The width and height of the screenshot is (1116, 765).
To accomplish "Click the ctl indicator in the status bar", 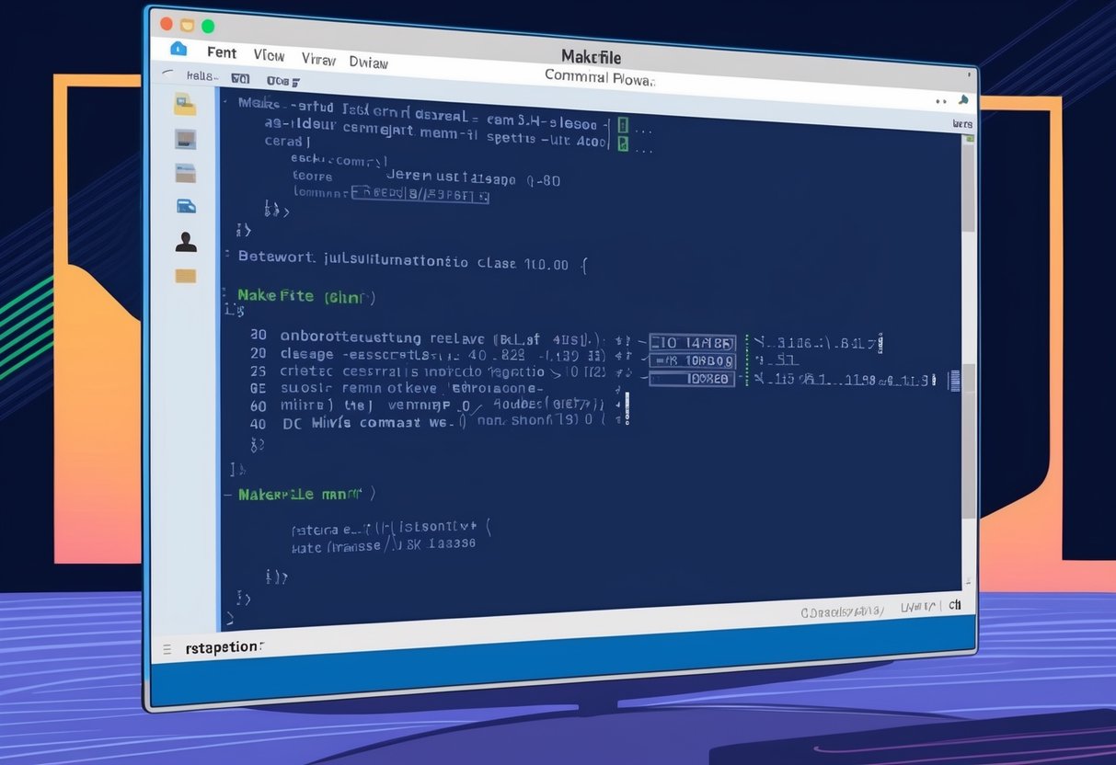I will point(955,605).
